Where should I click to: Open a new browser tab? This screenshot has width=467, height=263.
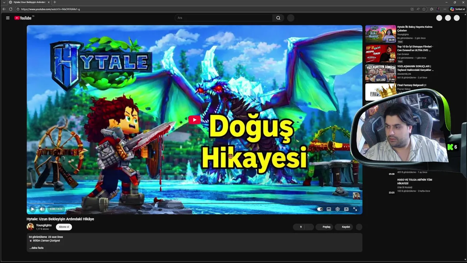coord(55,2)
